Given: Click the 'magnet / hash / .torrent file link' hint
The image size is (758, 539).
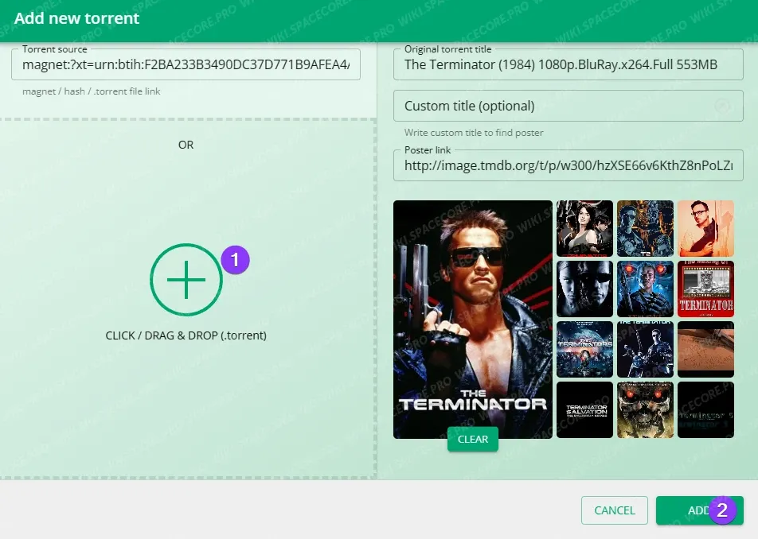Looking at the screenshot, I should pyautogui.click(x=91, y=91).
